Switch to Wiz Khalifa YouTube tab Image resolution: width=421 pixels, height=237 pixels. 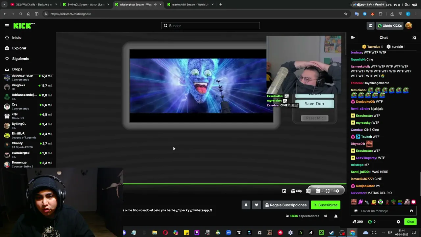click(34, 5)
